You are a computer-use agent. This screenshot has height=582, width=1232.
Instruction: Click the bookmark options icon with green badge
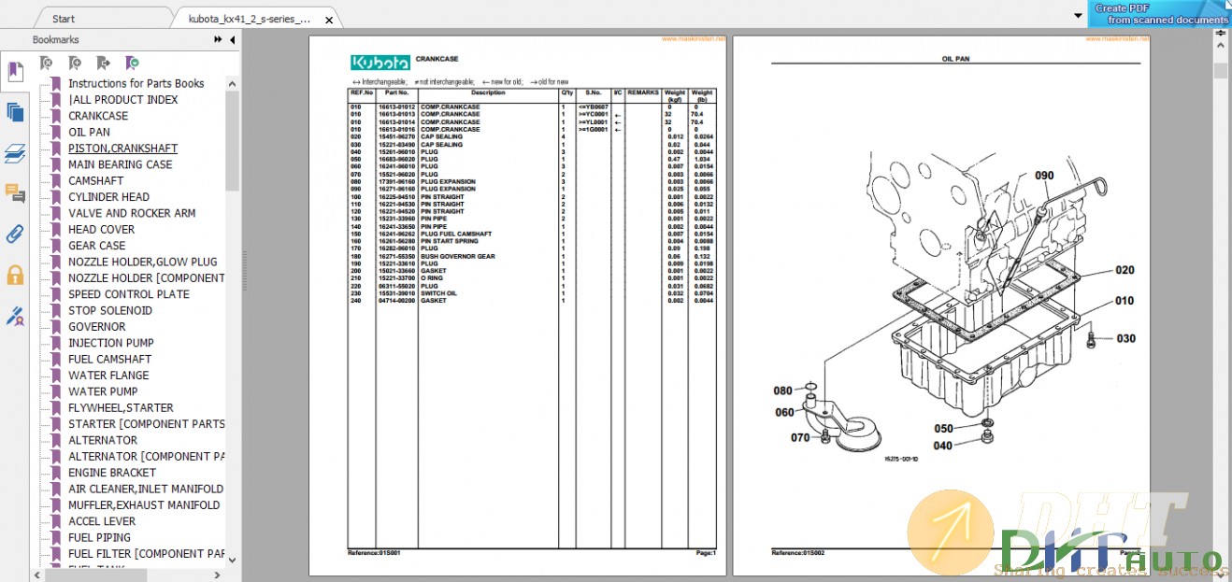tap(132, 63)
